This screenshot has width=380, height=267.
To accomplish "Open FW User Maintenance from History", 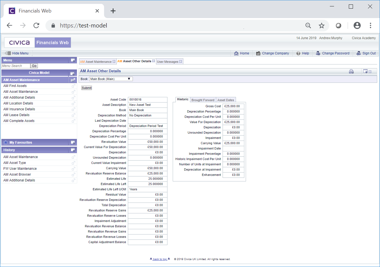I will (20, 169).
